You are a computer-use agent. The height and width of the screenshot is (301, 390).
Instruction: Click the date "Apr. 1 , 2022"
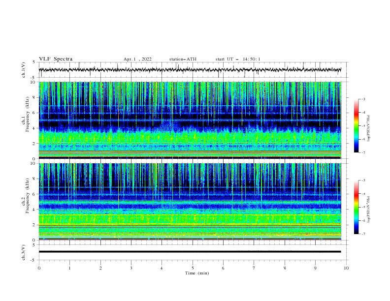tap(137, 59)
